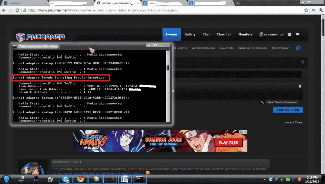The image size is (325, 184).
Task: Close the Naruto ad with its X
Action: click(246, 132)
